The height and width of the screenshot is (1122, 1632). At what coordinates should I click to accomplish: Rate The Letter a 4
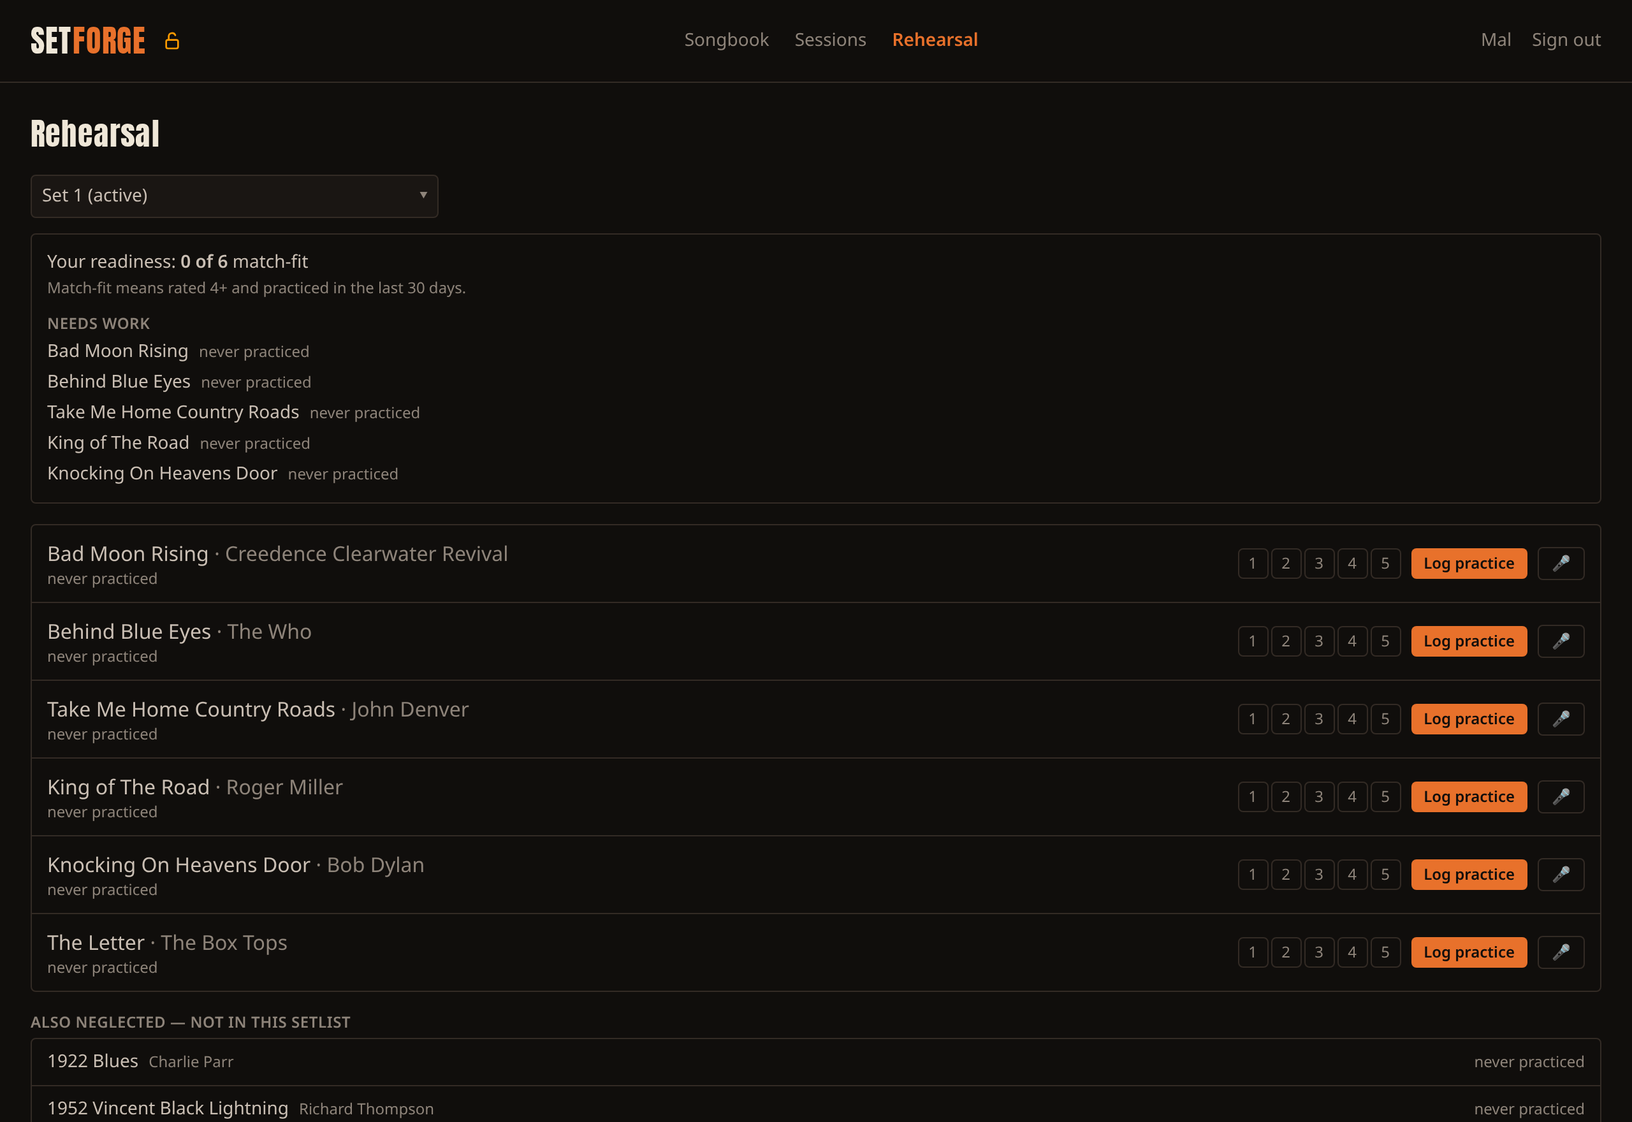click(x=1351, y=952)
